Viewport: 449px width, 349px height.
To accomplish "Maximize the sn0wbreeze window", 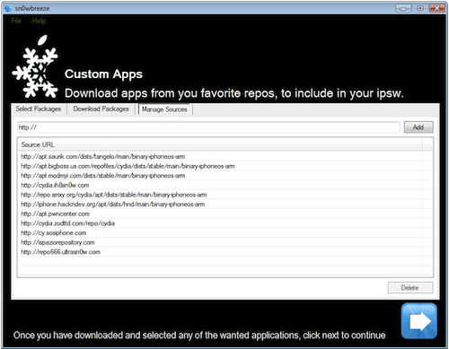I will point(420,8).
